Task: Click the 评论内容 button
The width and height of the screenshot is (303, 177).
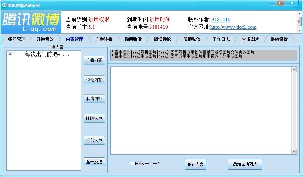Action: (94, 80)
